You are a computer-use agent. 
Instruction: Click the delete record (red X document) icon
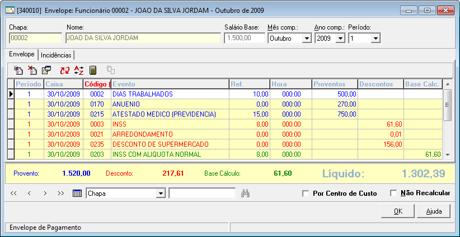[32, 70]
